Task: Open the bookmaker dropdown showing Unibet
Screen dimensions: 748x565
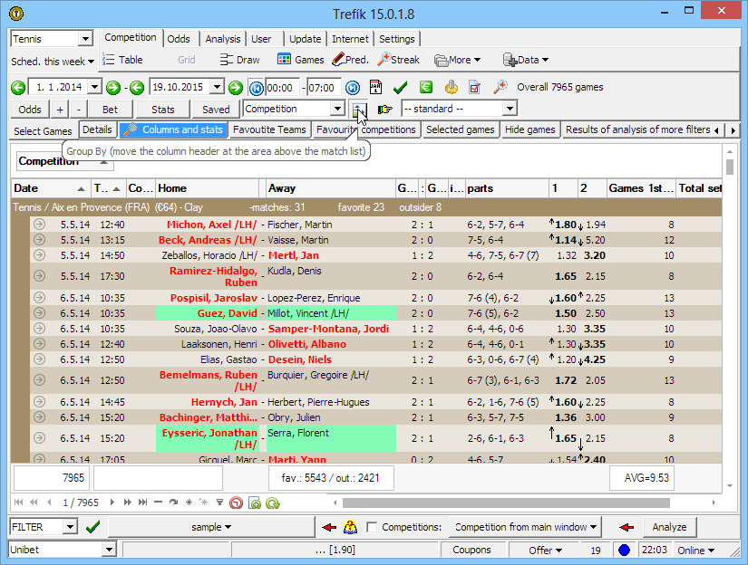Action: (109, 550)
